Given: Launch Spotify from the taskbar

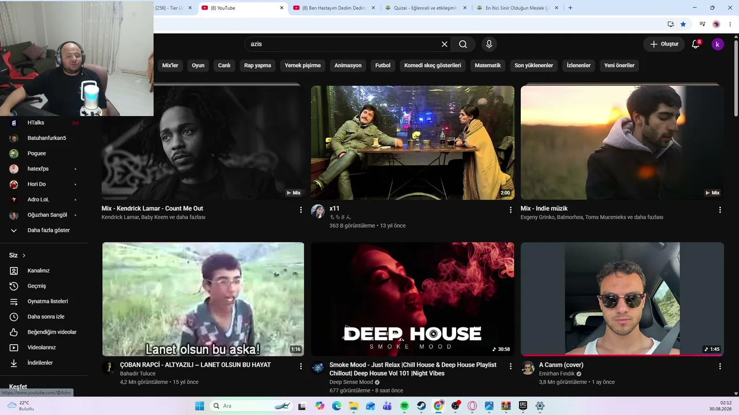Looking at the screenshot, I should (404, 406).
